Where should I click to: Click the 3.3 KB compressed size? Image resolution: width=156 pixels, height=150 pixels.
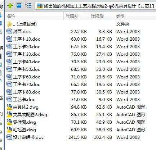pyautogui.click(x=105, y=32)
